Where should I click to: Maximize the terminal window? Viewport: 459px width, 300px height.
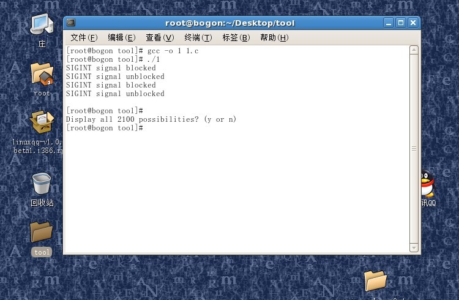coord(401,23)
